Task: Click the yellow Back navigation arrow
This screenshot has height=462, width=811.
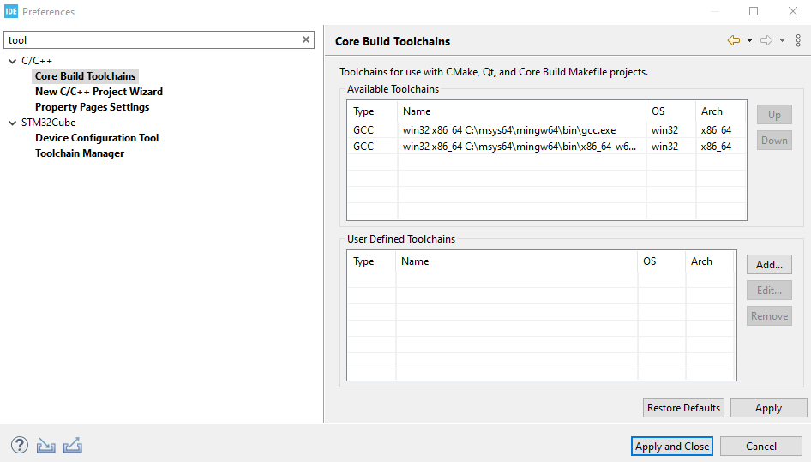Action: (x=733, y=40)
